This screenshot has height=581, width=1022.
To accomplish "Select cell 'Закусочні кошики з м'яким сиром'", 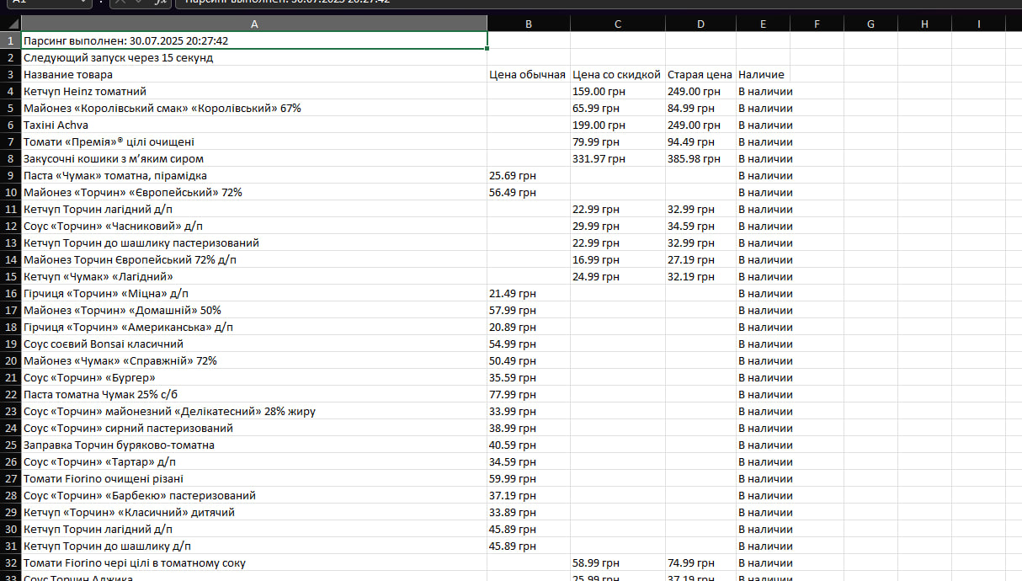I will coord(254,158).
